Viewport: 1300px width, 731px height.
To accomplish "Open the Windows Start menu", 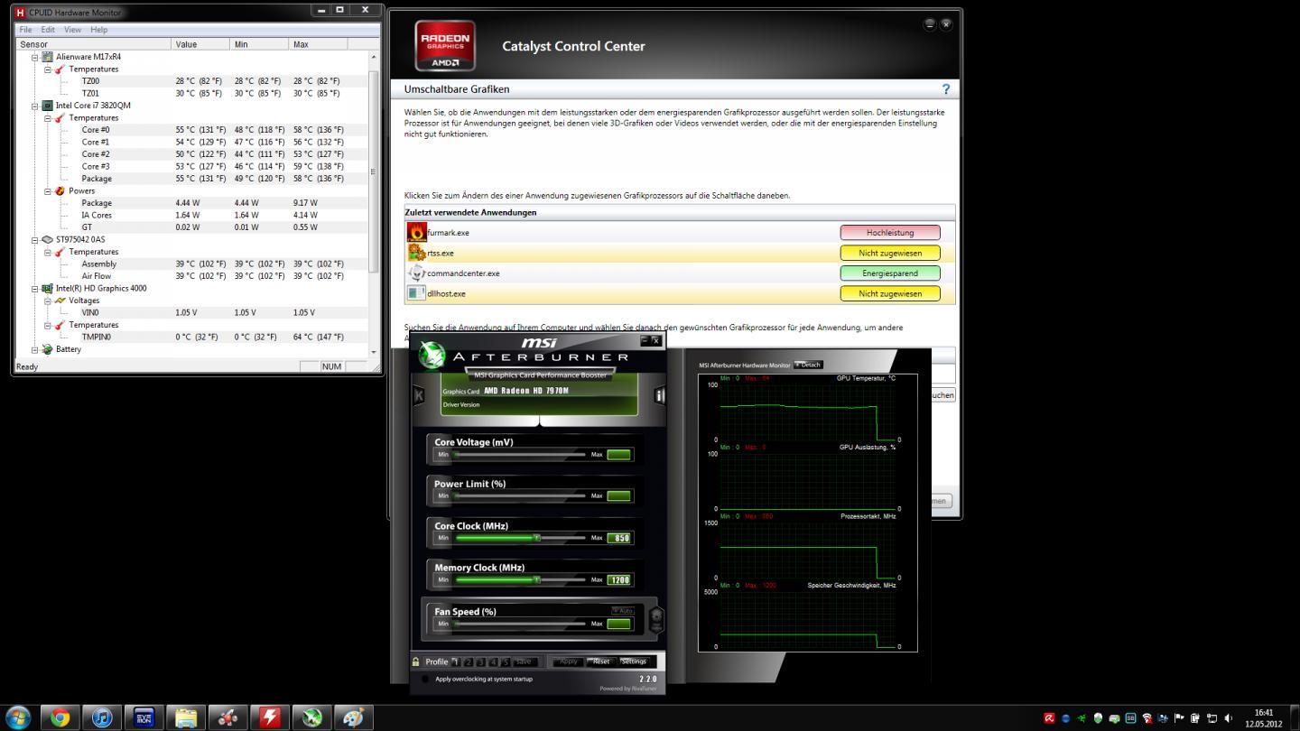I will (x=17, y=717).
